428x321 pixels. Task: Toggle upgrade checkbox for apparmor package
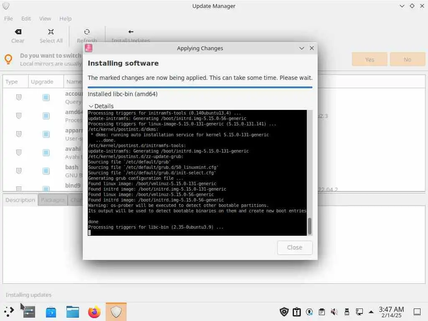[x=46, y=134]
